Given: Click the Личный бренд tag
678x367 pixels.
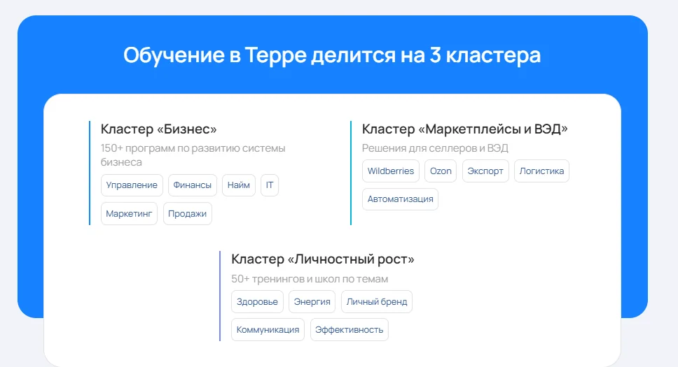Looking at the screenshot, I should [x=377, y=302].
